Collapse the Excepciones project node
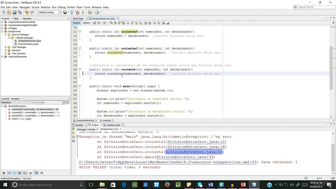 click(2, 31)
